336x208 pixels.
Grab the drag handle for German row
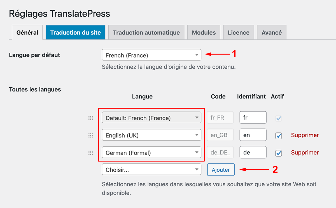[90, 153]
